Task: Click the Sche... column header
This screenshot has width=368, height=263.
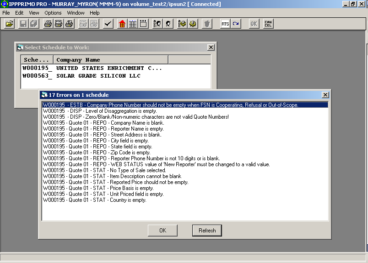Action: [x=37, y=60]
